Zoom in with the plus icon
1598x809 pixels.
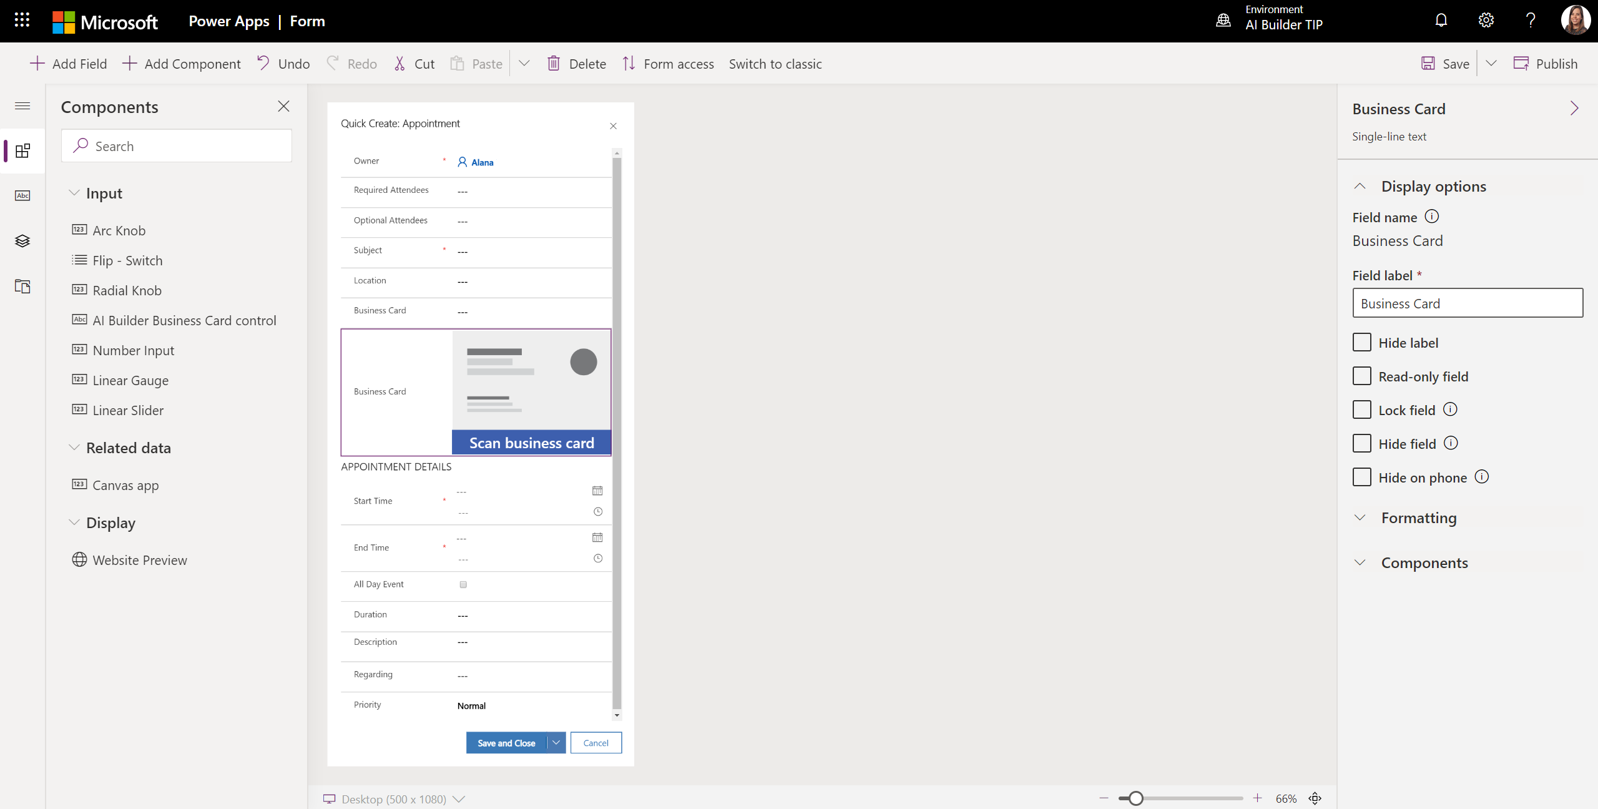(x=1257, y=798)
